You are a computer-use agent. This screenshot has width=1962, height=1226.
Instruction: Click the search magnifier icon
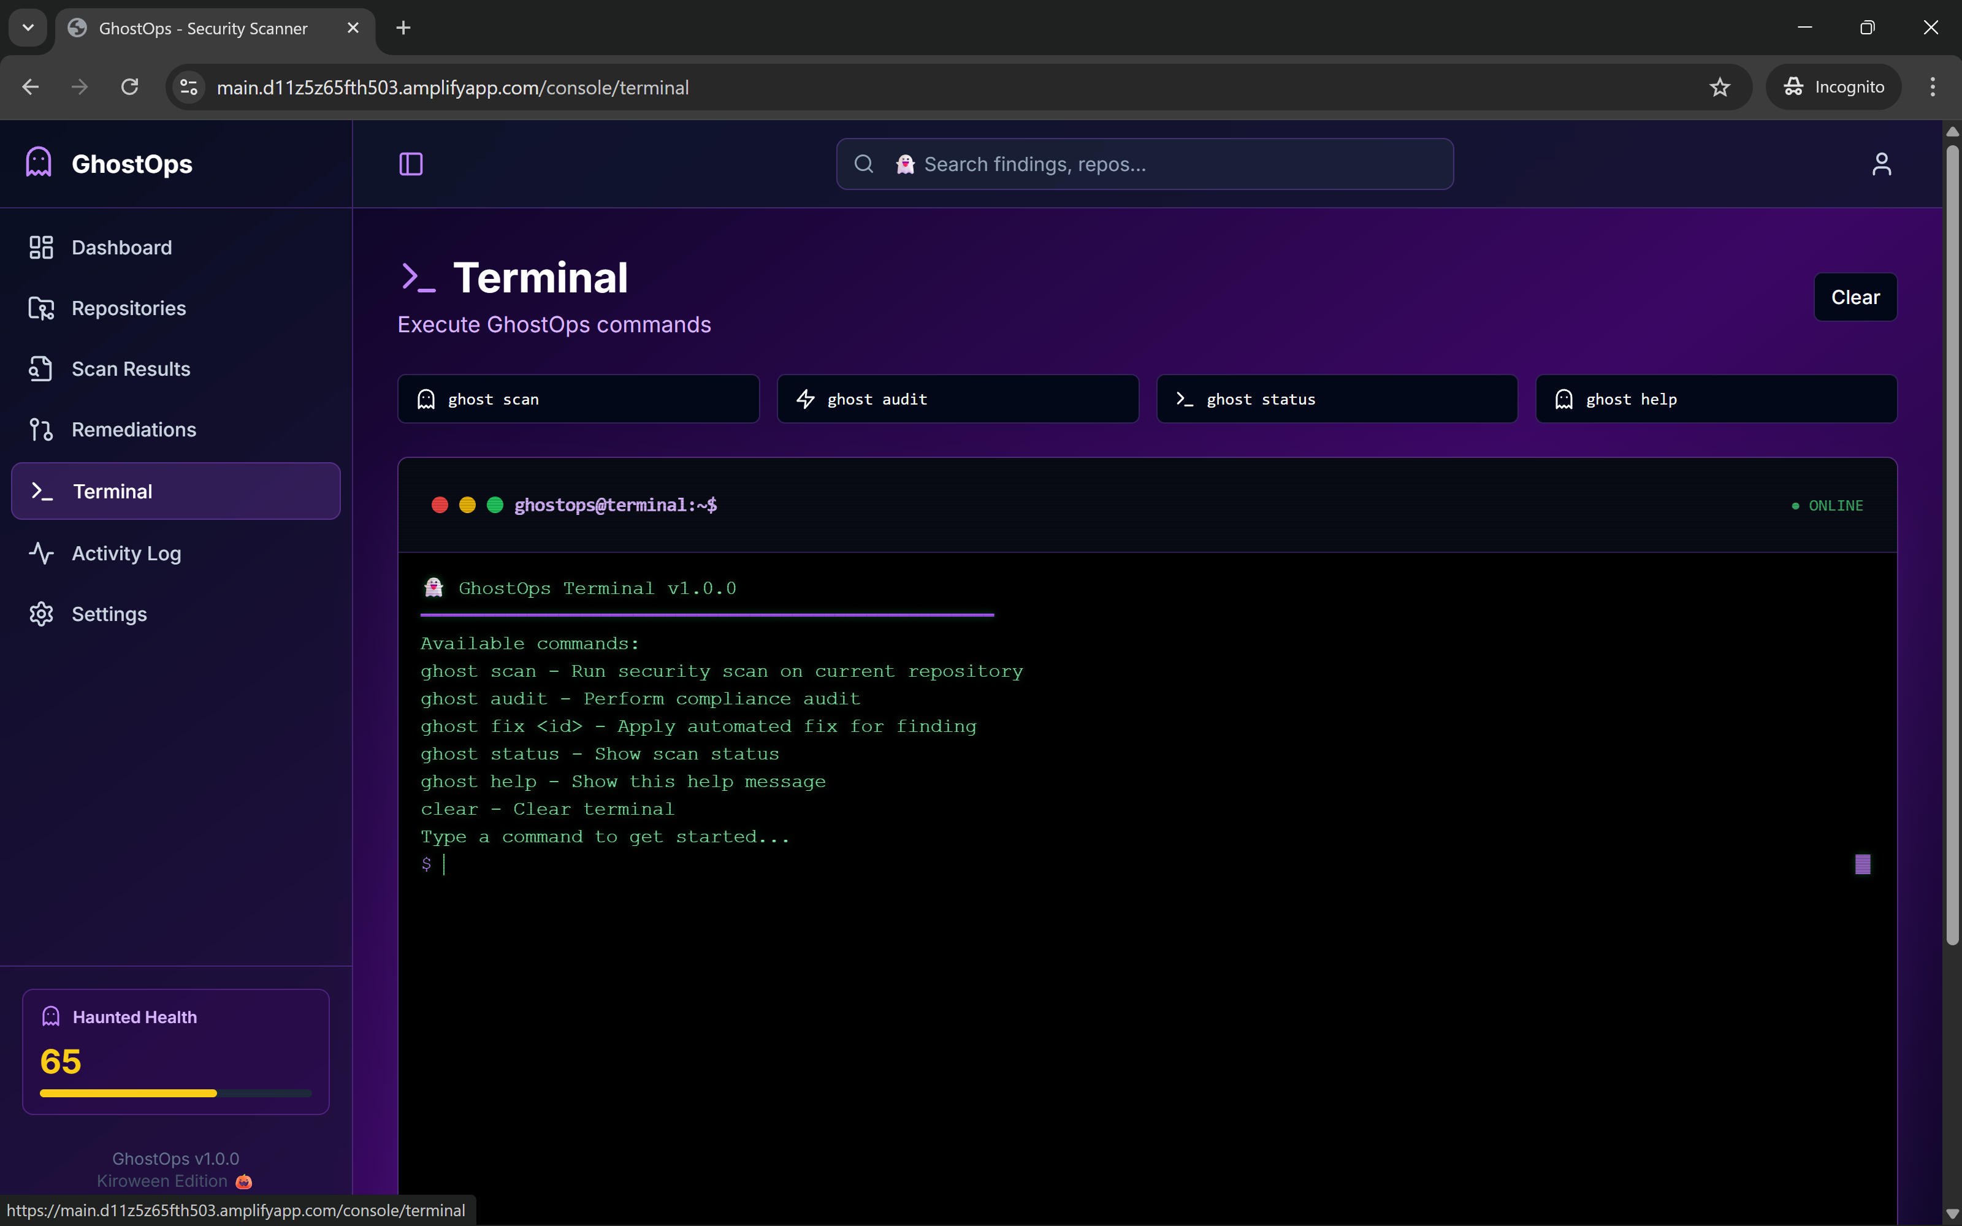(865, 164)
